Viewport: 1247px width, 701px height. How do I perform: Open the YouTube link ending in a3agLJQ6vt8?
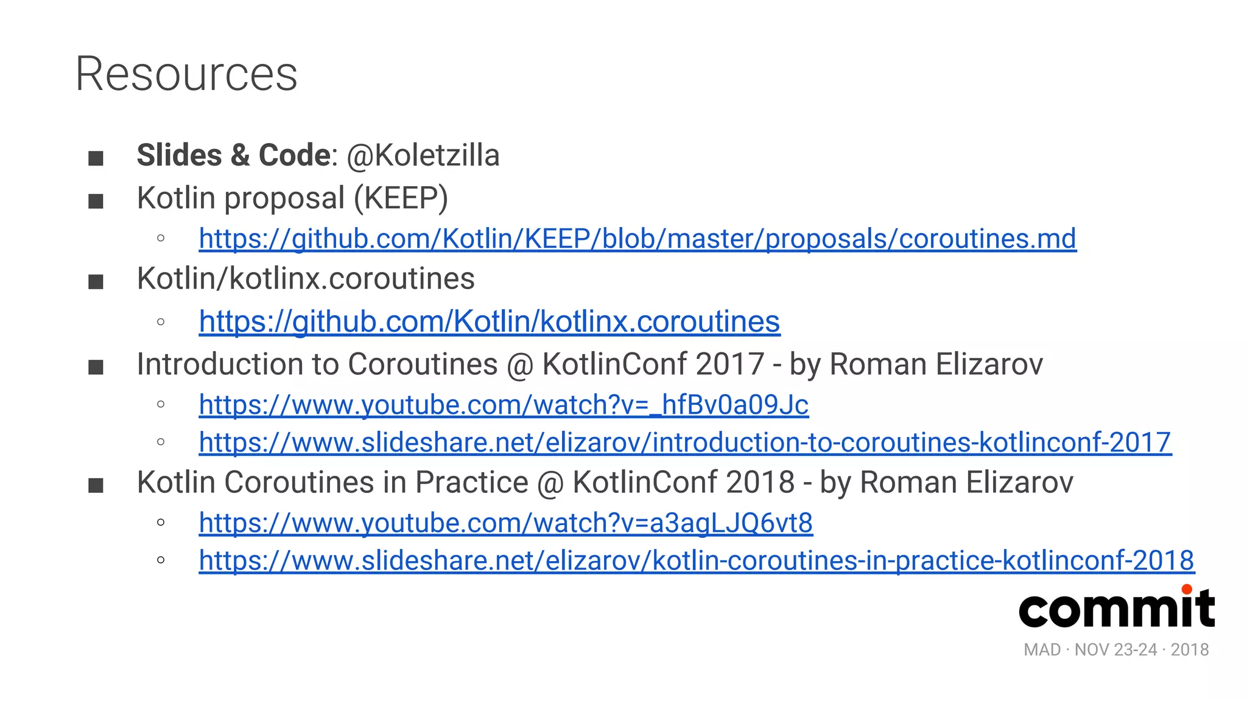click(x=506, y=523)
